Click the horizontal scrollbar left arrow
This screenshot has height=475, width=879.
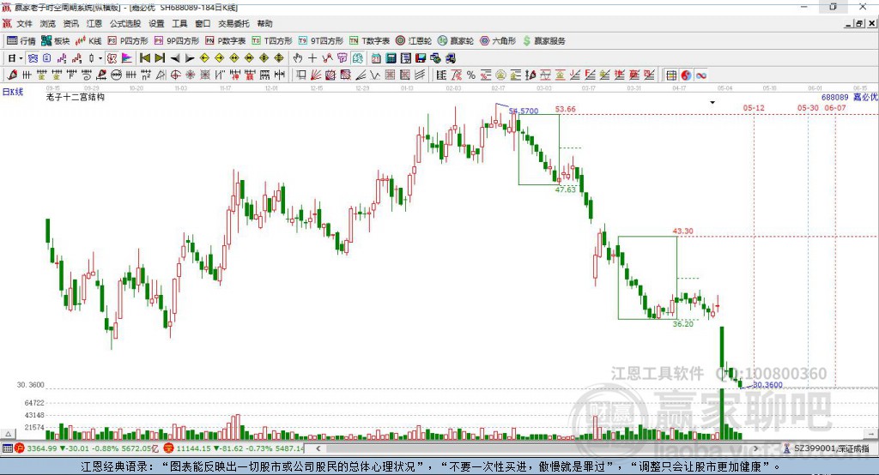point(318,448)
